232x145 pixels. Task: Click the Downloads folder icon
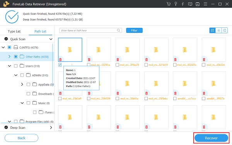(35, 94)
